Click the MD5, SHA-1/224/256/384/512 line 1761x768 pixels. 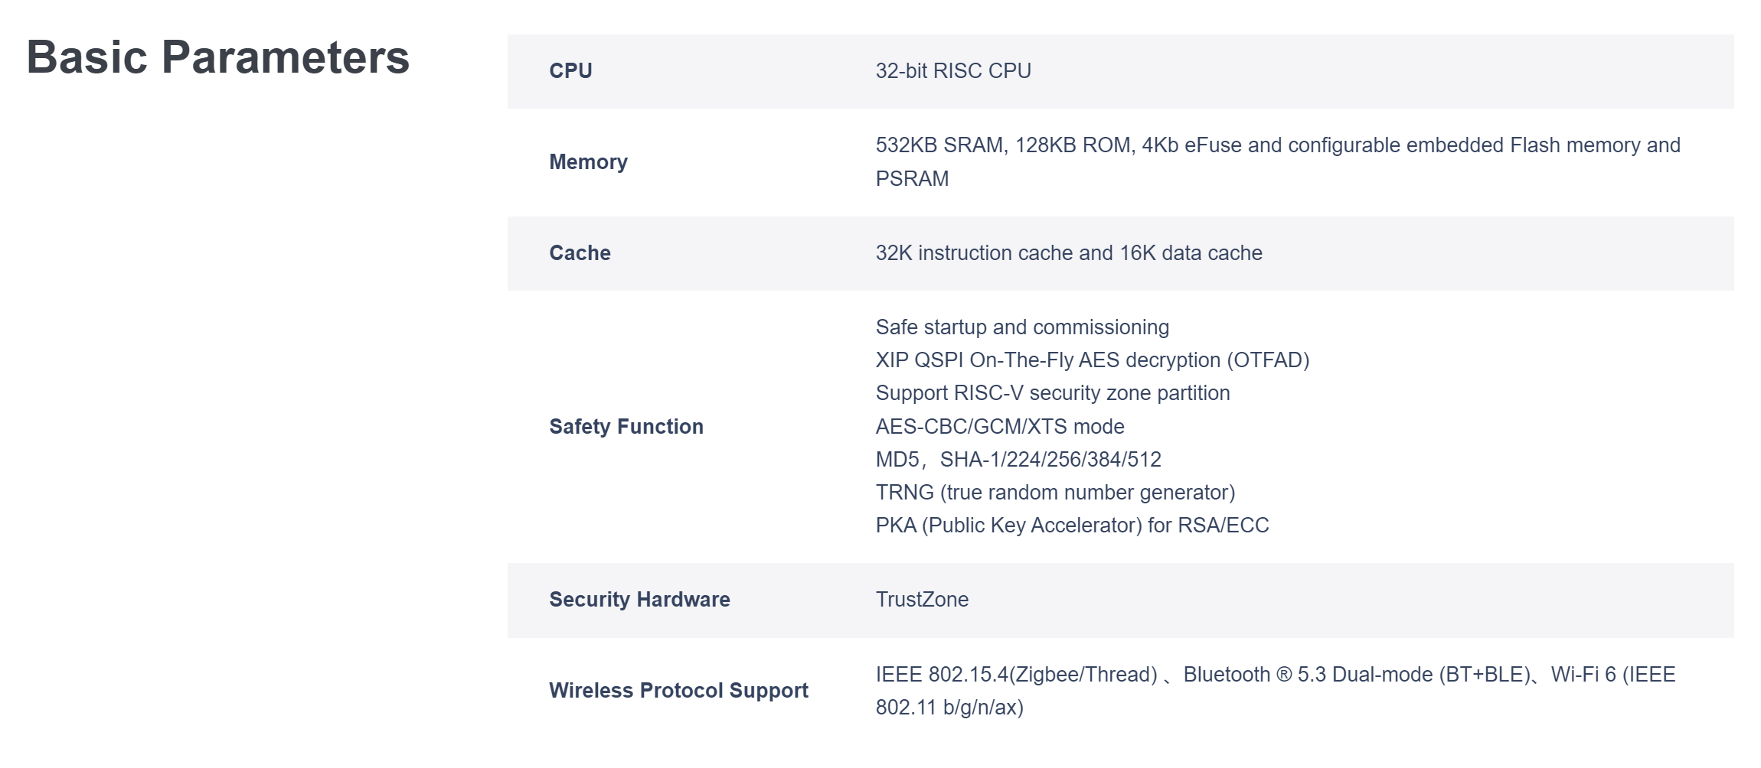1018,460
